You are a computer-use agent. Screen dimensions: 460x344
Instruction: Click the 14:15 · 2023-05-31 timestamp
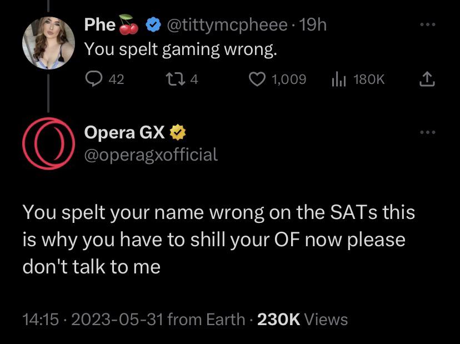point(93,319)
